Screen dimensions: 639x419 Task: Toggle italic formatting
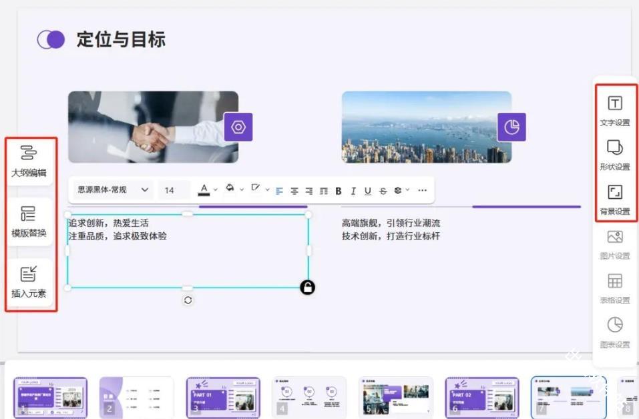coord(353,191)
